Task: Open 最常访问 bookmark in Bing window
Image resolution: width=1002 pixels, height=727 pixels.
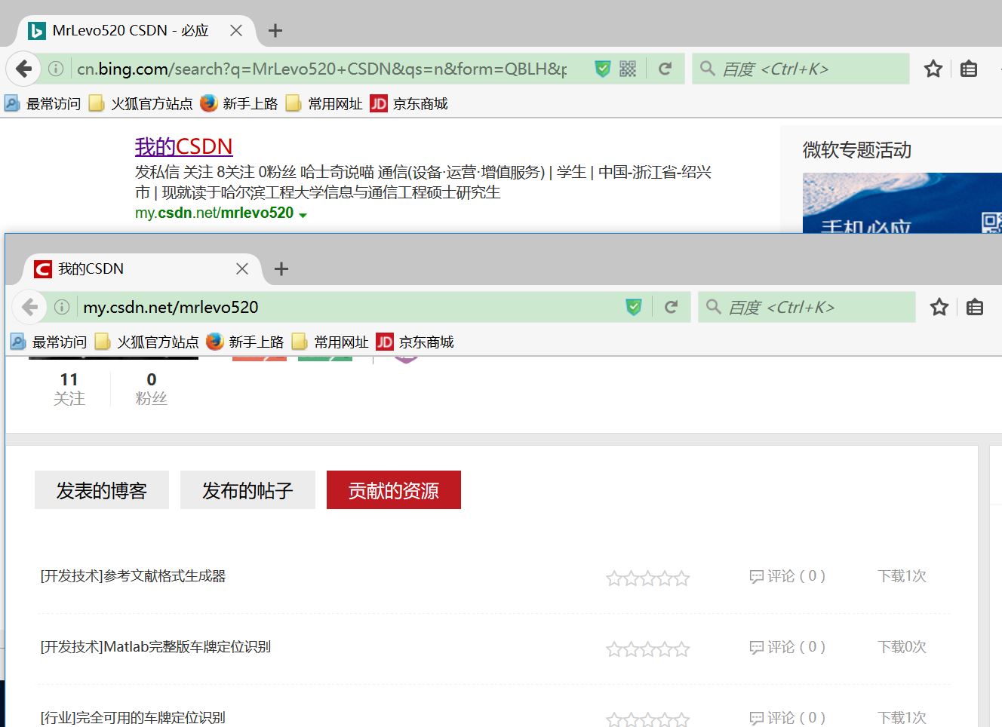Action: [42, 103]
